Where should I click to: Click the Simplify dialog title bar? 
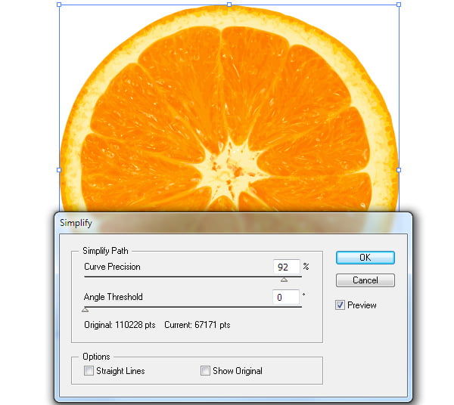click(x=233, y=223)
